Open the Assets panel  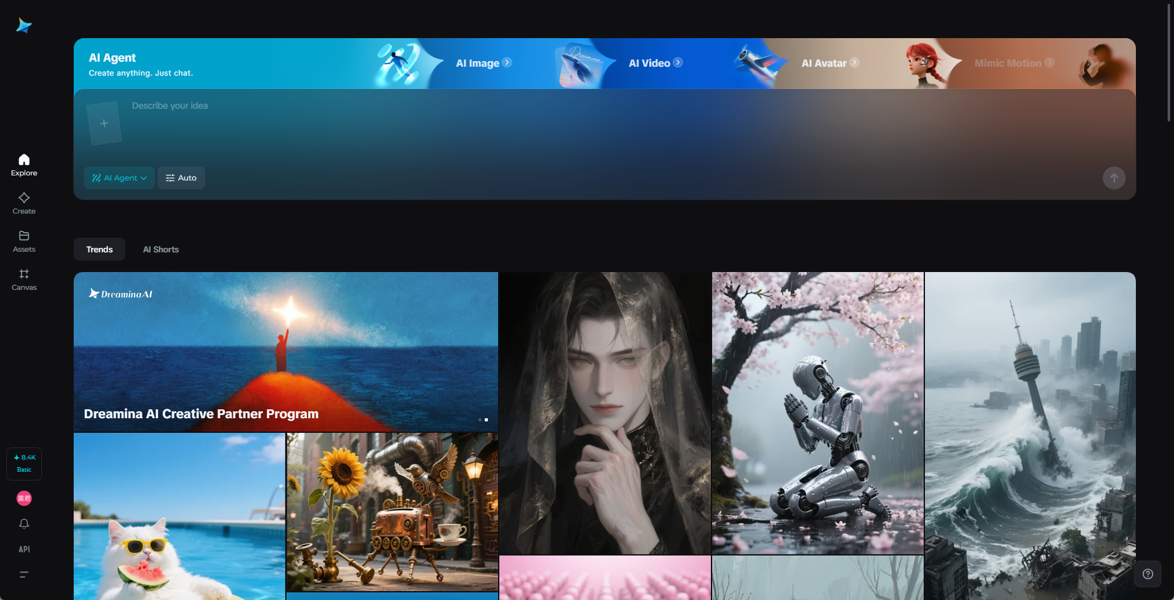(x=24, y=241)
